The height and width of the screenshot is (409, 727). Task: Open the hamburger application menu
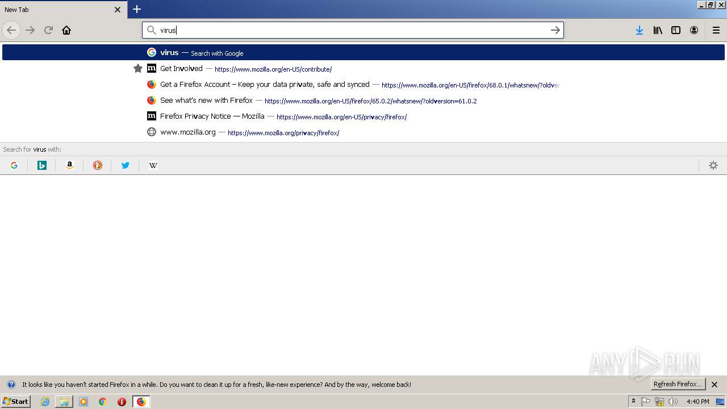click(716, 30)
